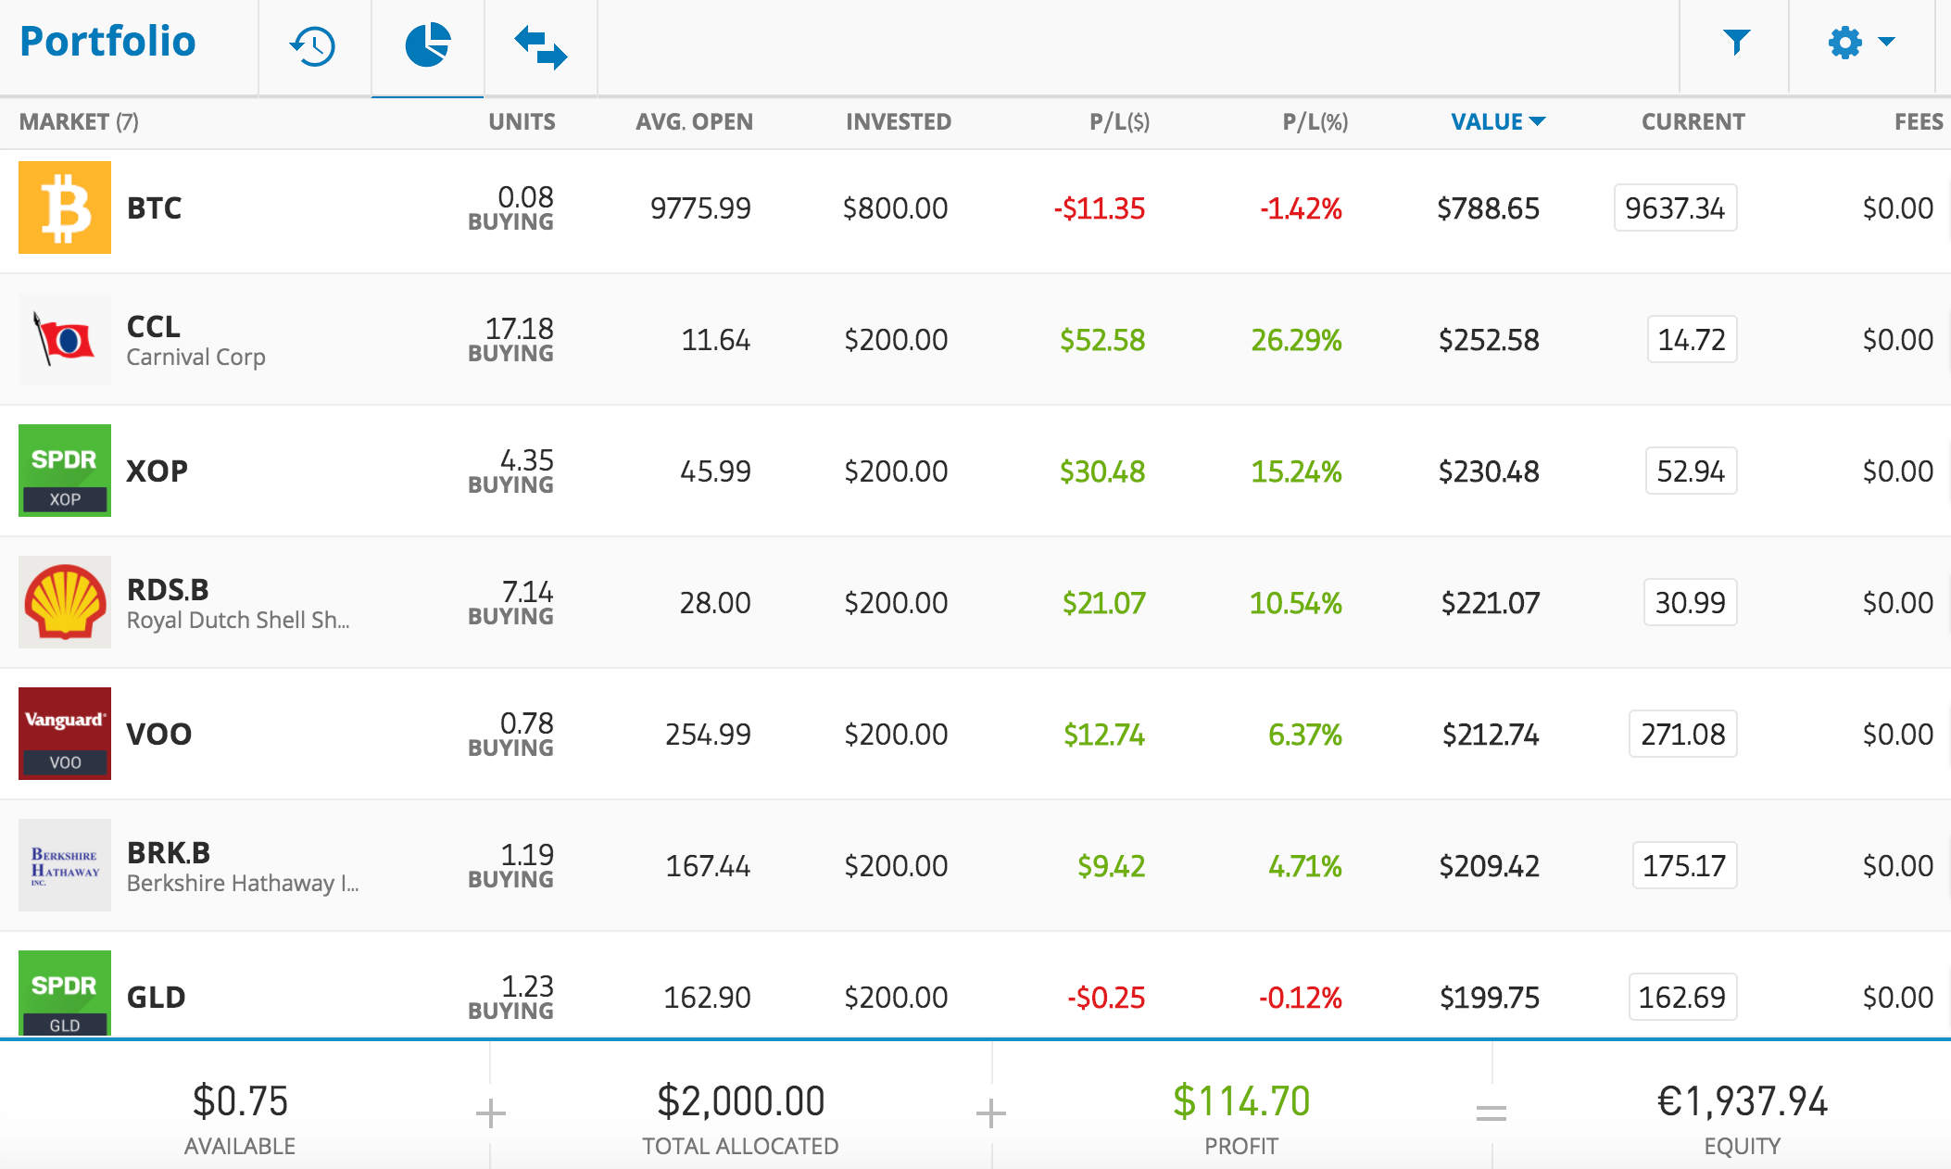This screenshot has height=1169, width=1951.
Task: Open the VOO market name
Action: tap(158, 734)
